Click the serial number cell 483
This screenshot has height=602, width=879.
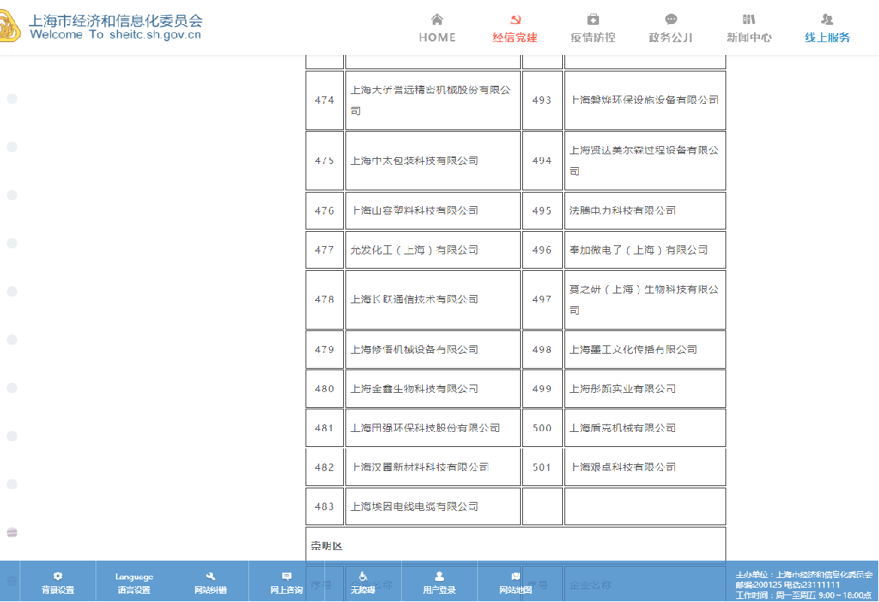click(x=324, y=506)
